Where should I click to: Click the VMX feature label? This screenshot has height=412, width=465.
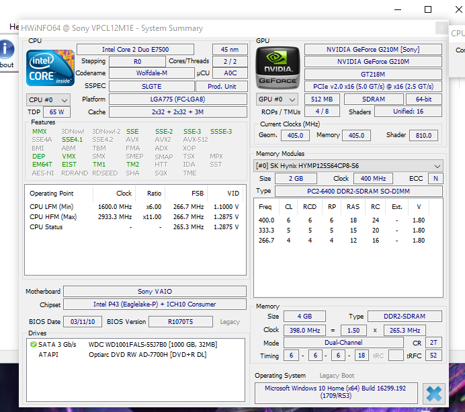(x=69, y=157)
